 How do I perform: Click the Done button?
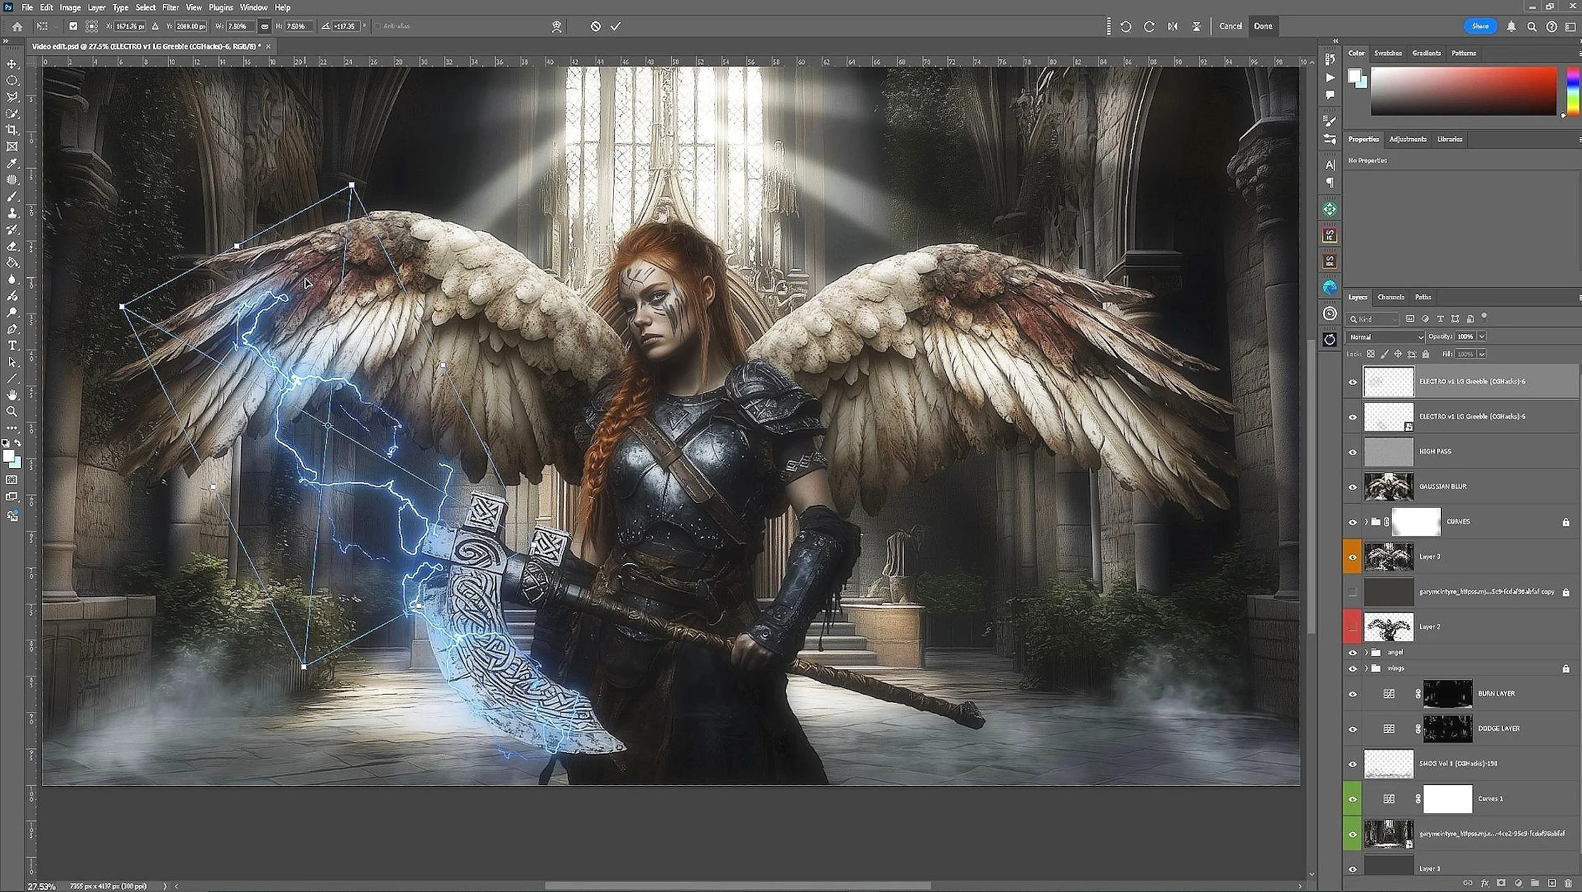1262,26
